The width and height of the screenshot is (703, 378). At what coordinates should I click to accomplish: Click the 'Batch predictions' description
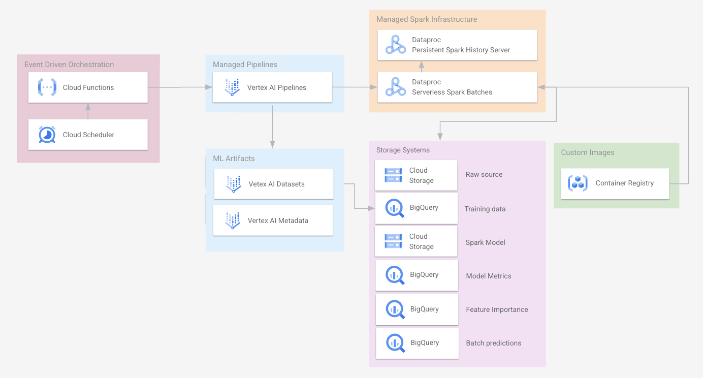pos(494,343)
